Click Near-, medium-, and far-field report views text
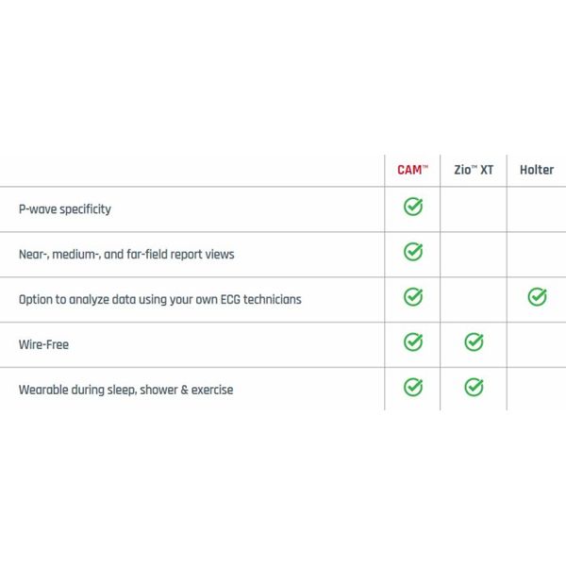The height and width of the screenshot is (566, 566). pyautogui.click(x=126, y=255)
